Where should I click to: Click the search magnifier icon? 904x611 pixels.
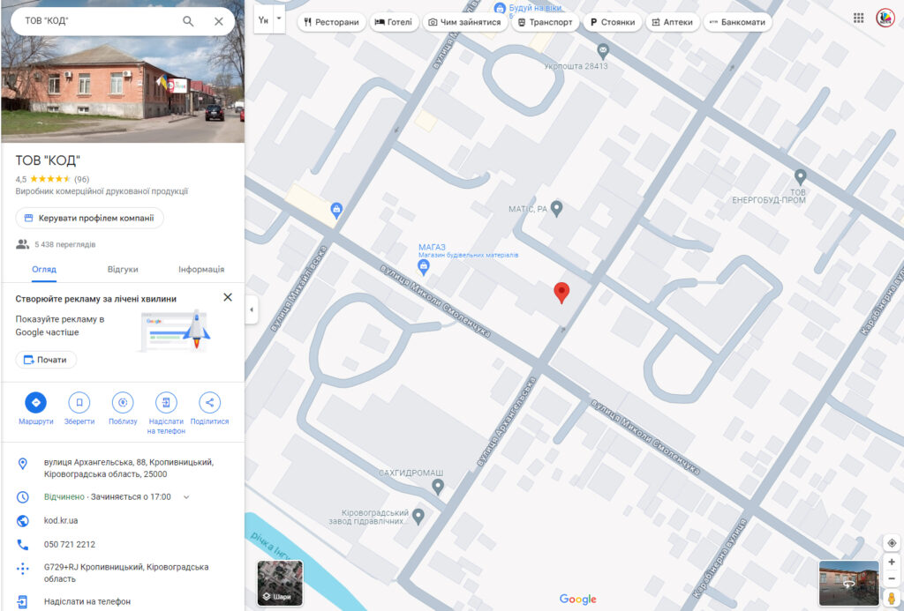[x=188, y=21]
